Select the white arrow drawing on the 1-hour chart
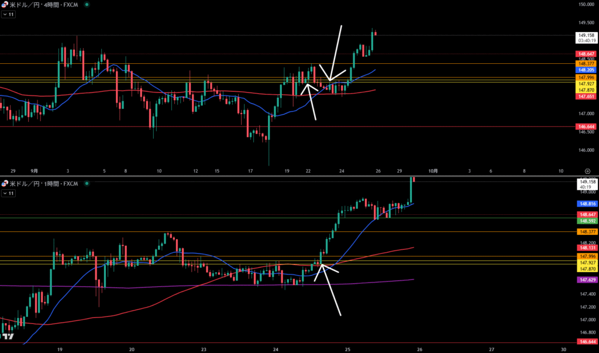The height and width of the screenshot is (353, 599). coord(329,292)
